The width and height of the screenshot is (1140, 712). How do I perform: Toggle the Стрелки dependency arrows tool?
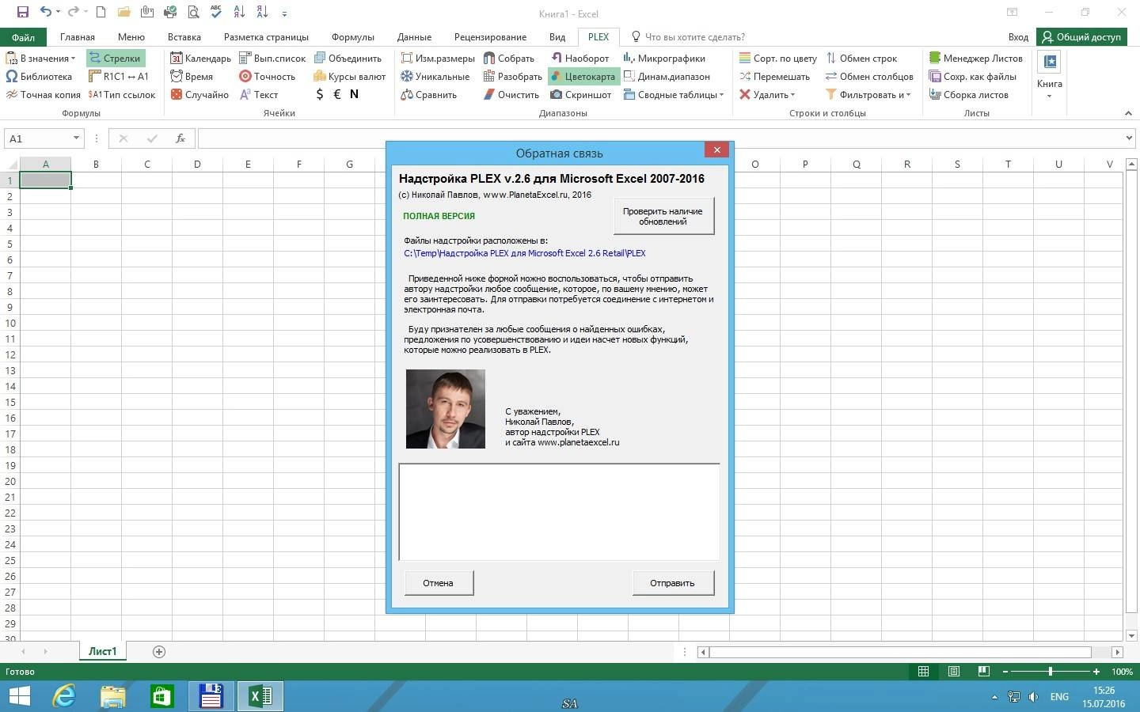[x=115, y=59]
